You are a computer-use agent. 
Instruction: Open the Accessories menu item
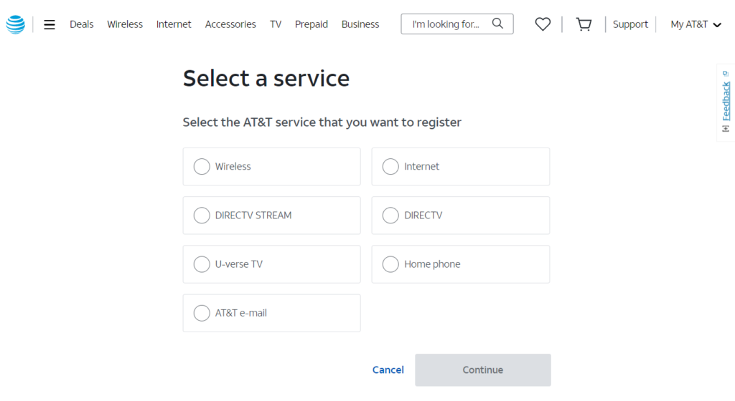230,24
